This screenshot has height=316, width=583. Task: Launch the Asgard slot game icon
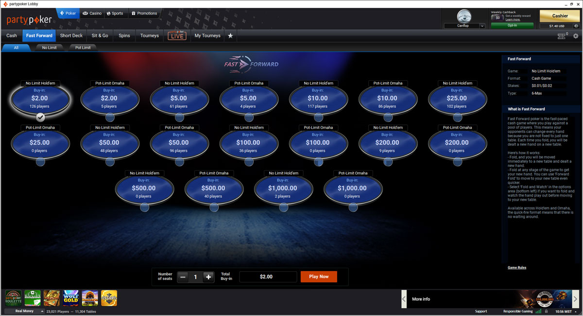109,298
